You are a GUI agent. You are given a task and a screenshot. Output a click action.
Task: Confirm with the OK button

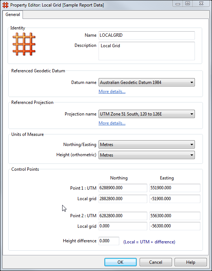tap(120, 262)
